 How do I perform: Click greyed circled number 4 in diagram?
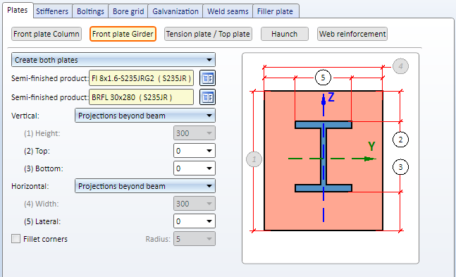[x=400, y=66]
